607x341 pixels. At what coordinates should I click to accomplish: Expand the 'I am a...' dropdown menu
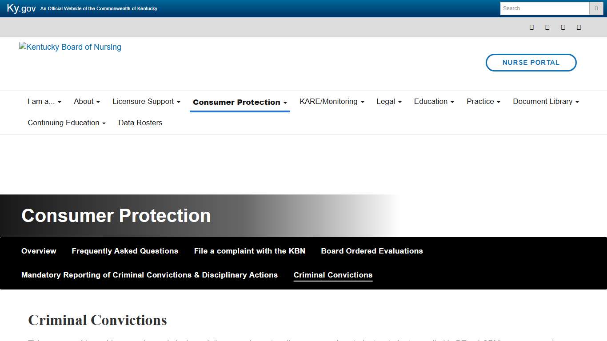pyautogui.click(x=44, y=102)
